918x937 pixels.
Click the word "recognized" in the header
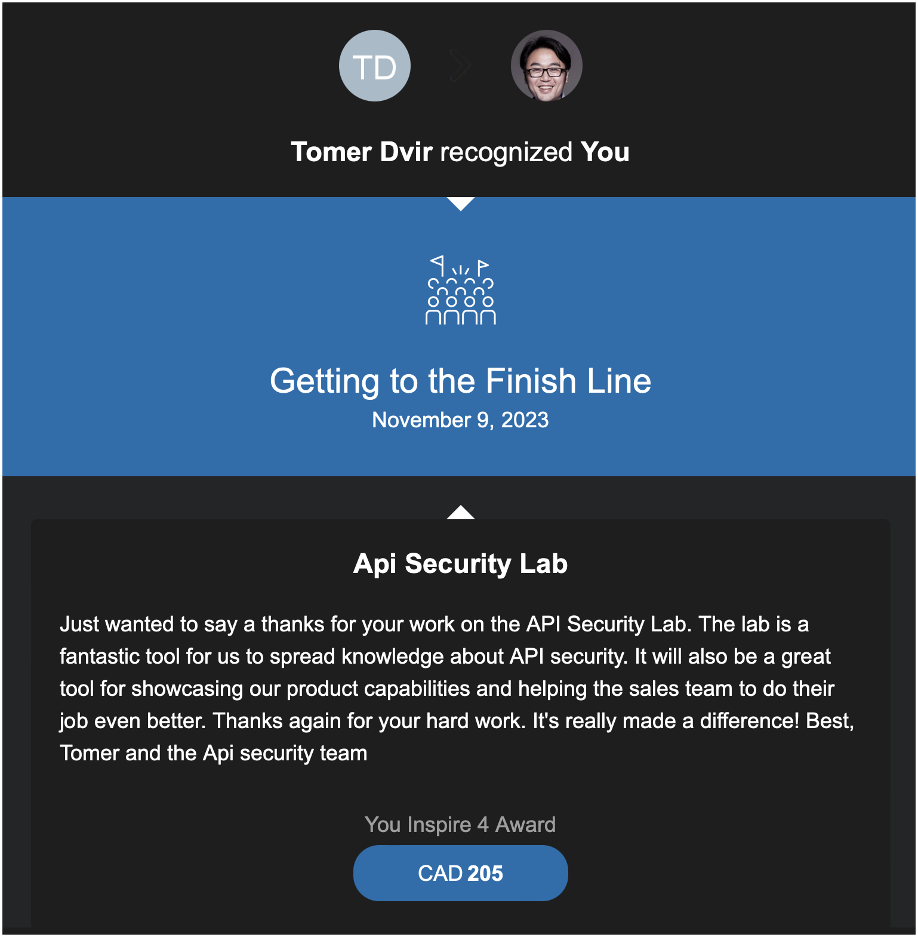[x=506, y=152]
